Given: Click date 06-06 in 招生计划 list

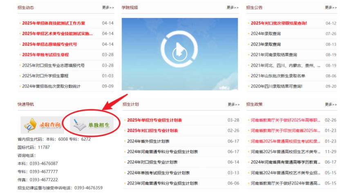Looking at the screenshot, I should pos(233,183).
